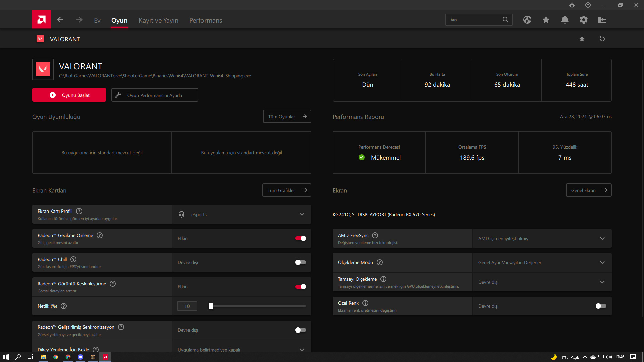The height and width of the screenshot is (362, 644).
Task: Click the Tüm Grafikler button
Action: tap(287, 190)
